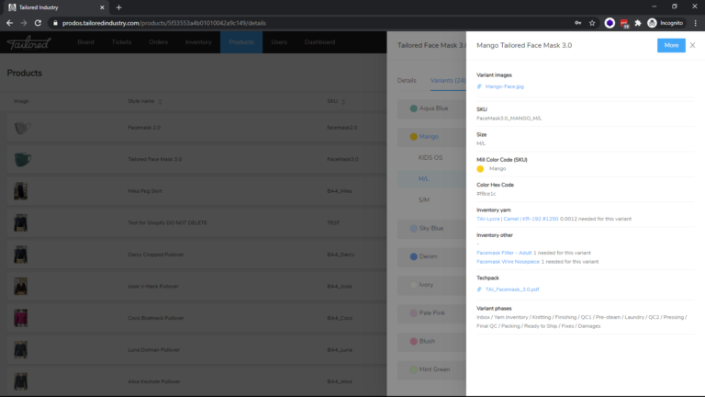The image size is (705, 397).
Task: Switch to the Details tab
Action: (x=407, y=80)
